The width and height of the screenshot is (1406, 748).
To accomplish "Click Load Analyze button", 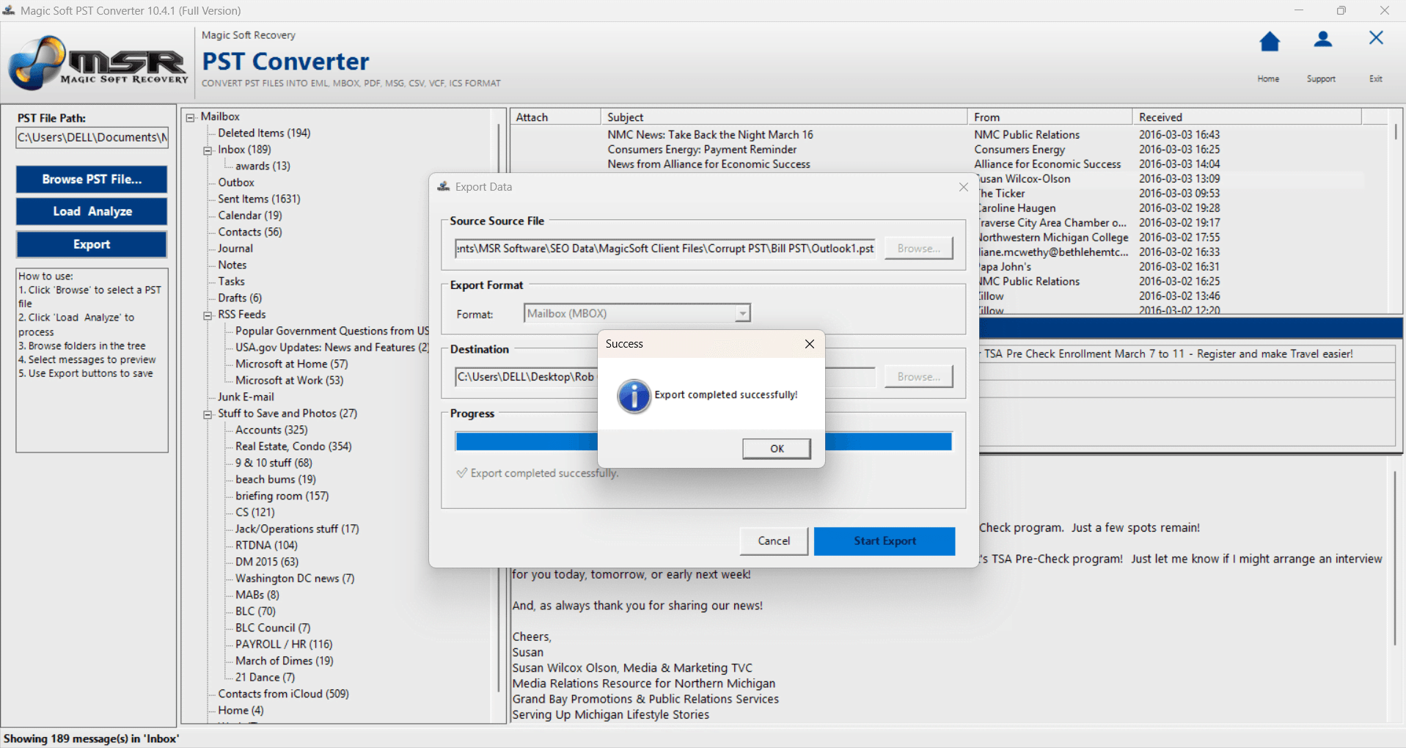I will pos(92,211).
